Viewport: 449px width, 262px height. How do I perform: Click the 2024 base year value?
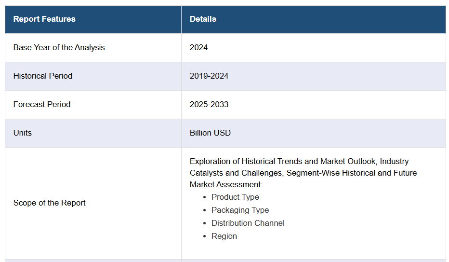[198, 48]
